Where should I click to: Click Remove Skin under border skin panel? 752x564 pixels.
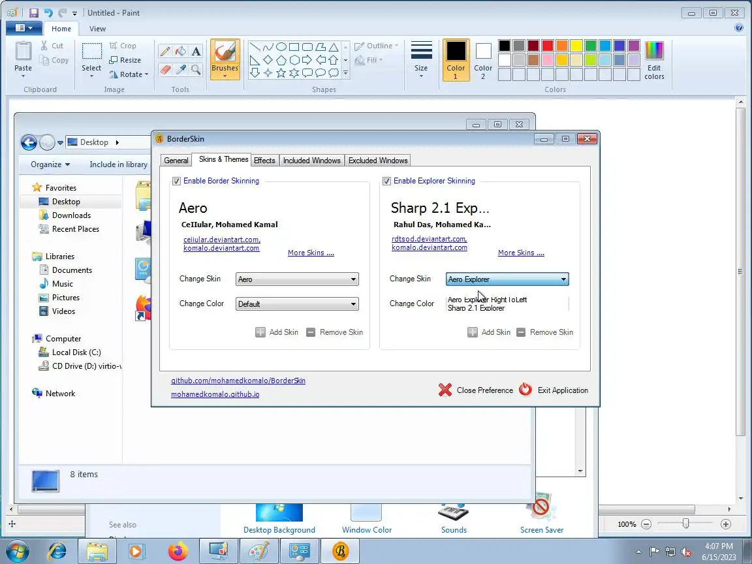tap(334, 332)
